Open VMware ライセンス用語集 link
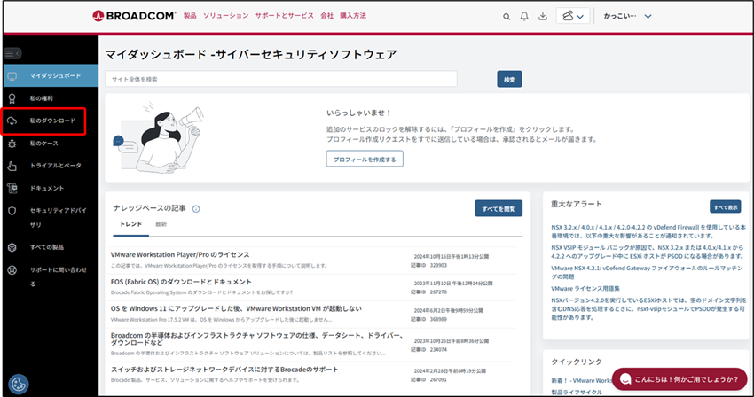754x397 pixels. point(585,289)
